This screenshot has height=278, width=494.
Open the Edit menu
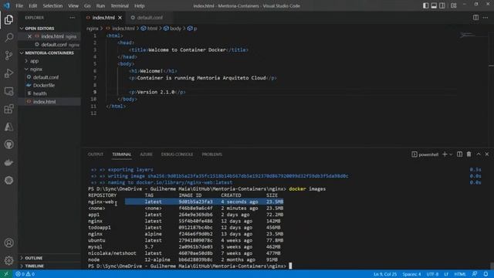point(32,5)
